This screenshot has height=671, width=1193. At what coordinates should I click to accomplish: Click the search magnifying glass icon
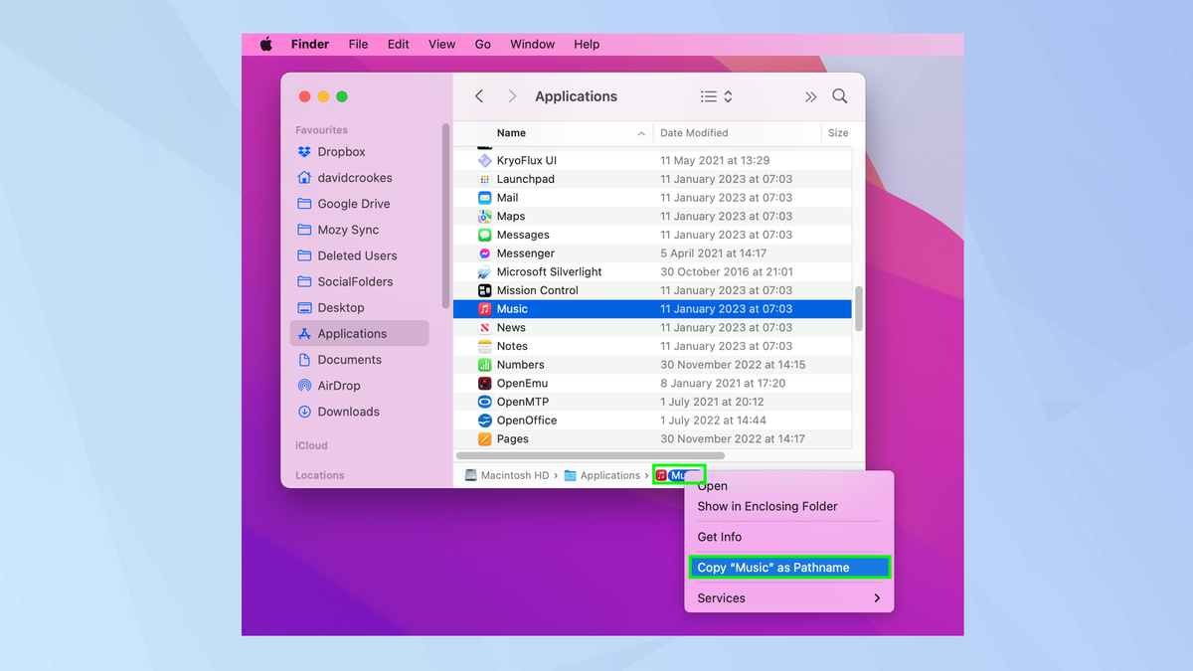point(840,95)
